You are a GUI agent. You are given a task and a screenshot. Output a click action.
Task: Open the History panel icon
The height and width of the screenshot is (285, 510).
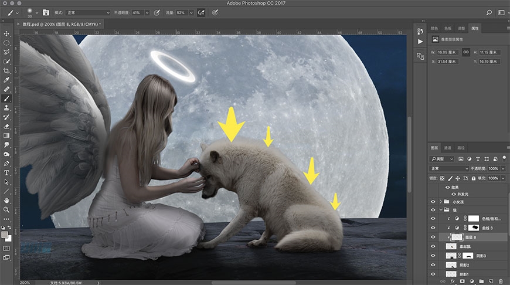[x=420, y=31]
